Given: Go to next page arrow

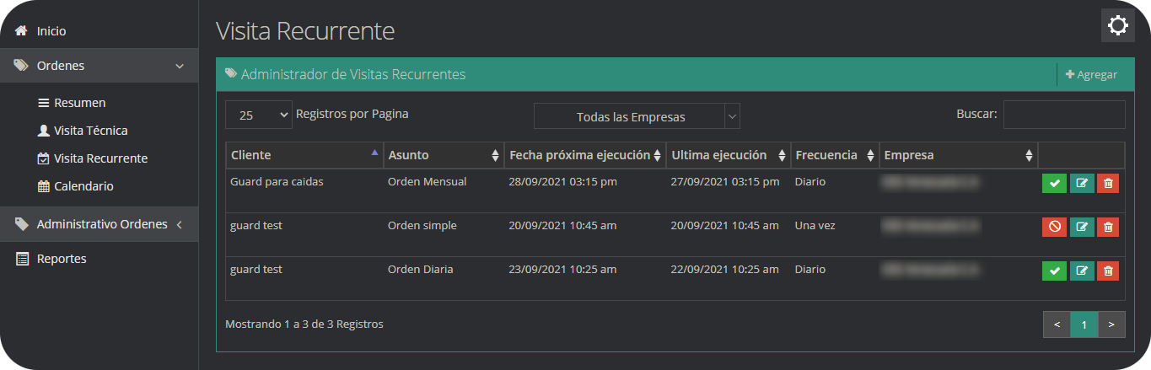Looking at the screenshot, I should pos(1111,324).
